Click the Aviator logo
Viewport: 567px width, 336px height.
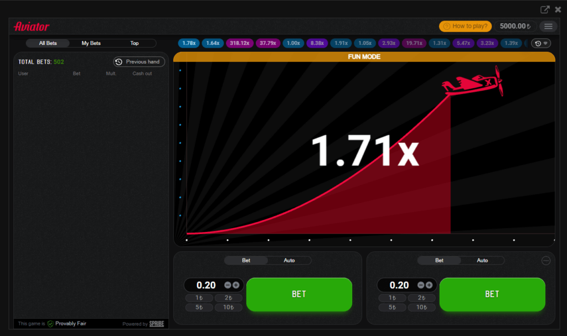pyautogui.click(x=32, y=27)
